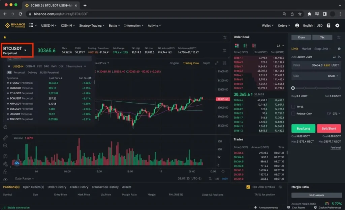Image resolution: width=345 pixels, height=210 pixels.
Task: Open the zoom-in tool on chart sidebar
Action: (x=5, y=146)
